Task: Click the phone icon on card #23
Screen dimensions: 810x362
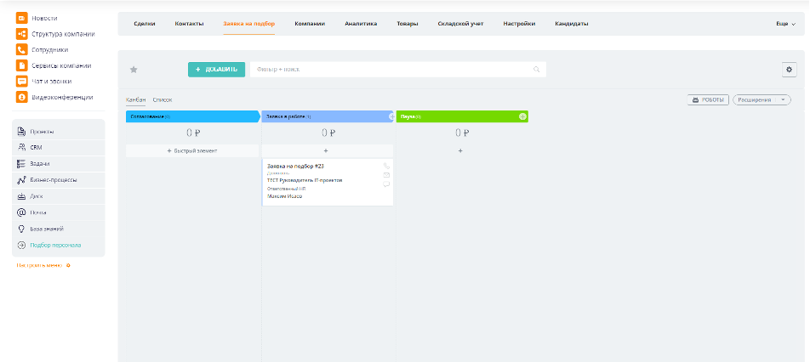Action: [x=386, y=166]
